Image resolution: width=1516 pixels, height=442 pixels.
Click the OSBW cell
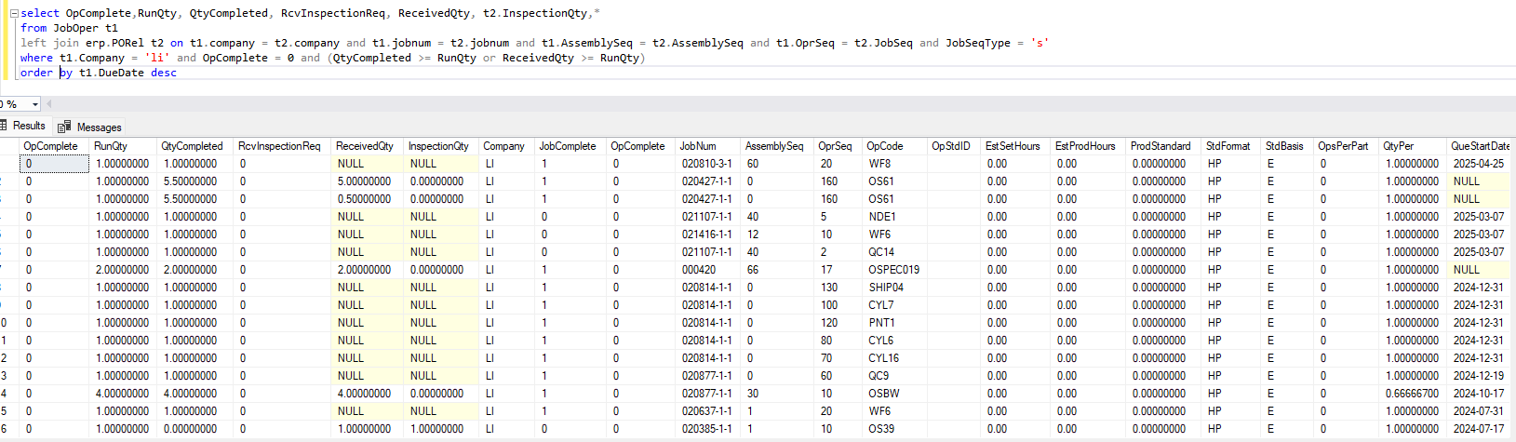(x=894, y=394)
